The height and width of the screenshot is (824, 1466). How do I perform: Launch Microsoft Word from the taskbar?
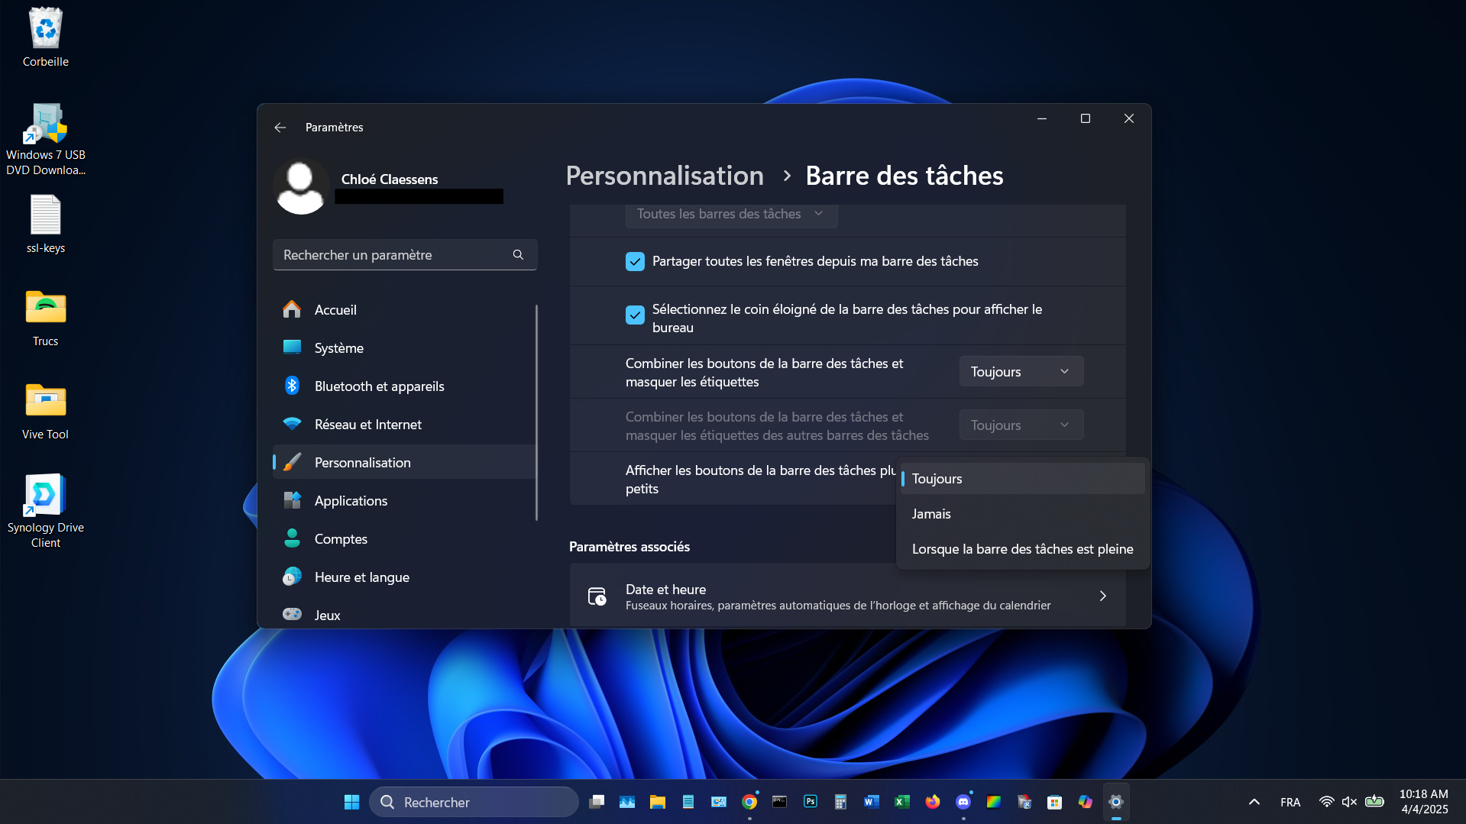tap(872, 802)
